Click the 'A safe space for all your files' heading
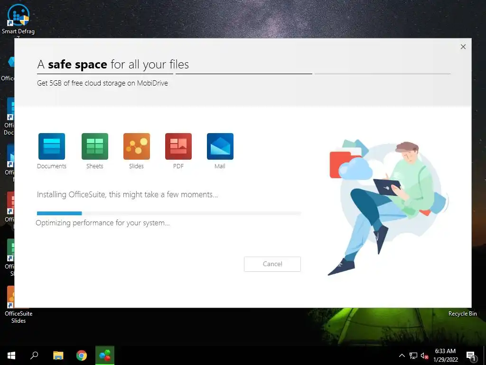Viewport: 486px width, 365px height. 113,64
